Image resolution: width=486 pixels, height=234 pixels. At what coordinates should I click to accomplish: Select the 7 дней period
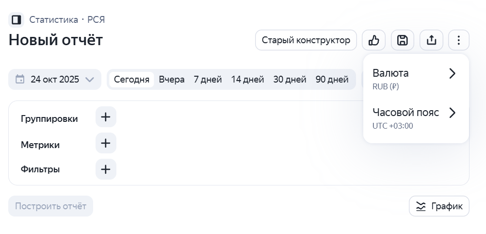pyautogui.click(x=208, y=80)
